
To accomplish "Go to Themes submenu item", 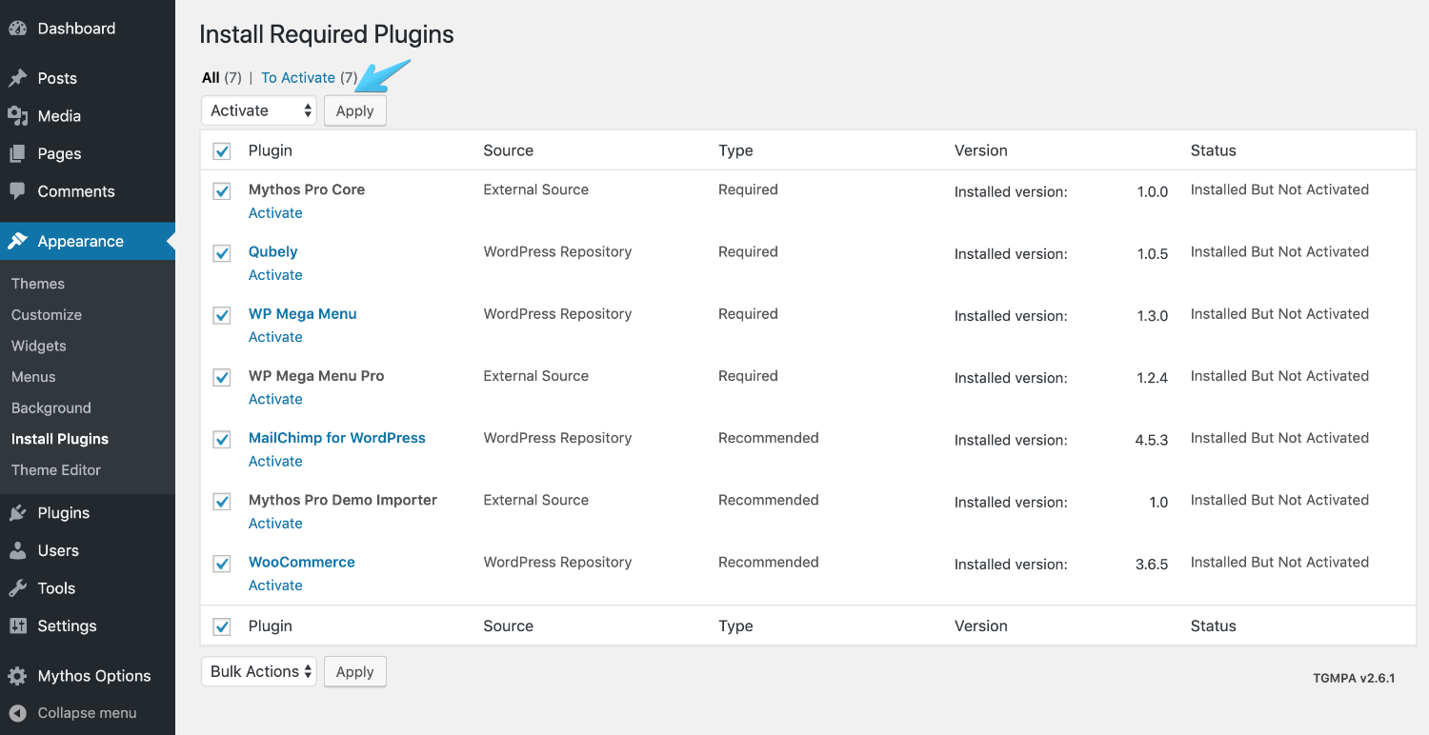I will (x=38, y=284).
